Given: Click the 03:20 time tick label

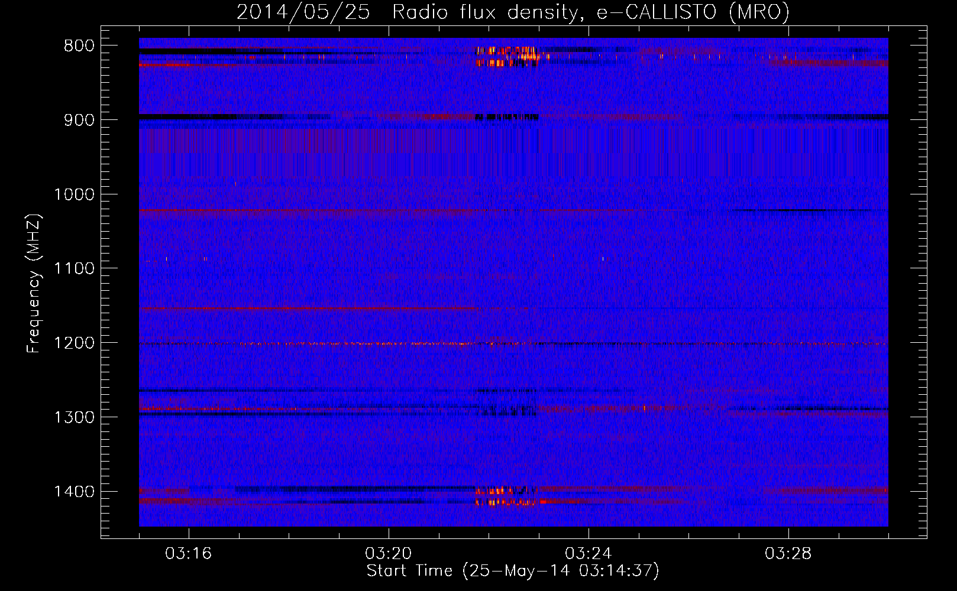Looking at the screenshot, I should click(389, 554).
